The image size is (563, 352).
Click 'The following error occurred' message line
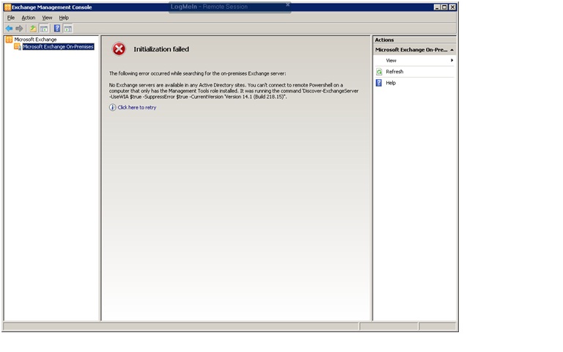coord(197,73)
